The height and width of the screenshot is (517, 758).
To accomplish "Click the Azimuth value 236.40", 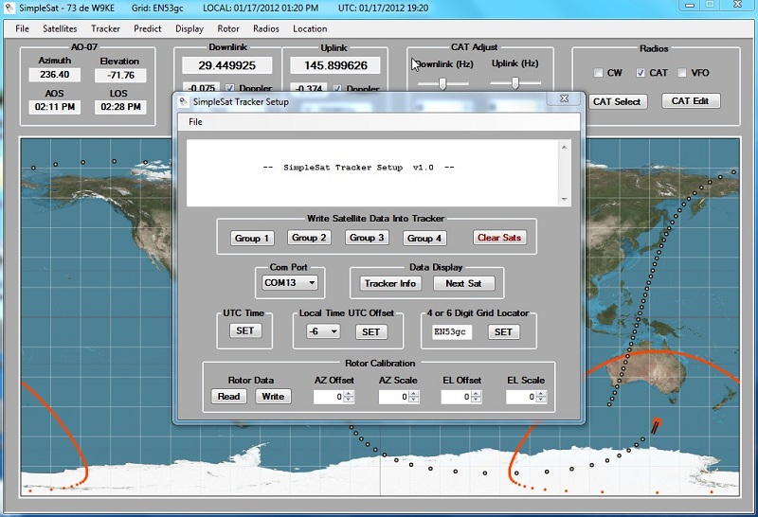I will point(55,75).
